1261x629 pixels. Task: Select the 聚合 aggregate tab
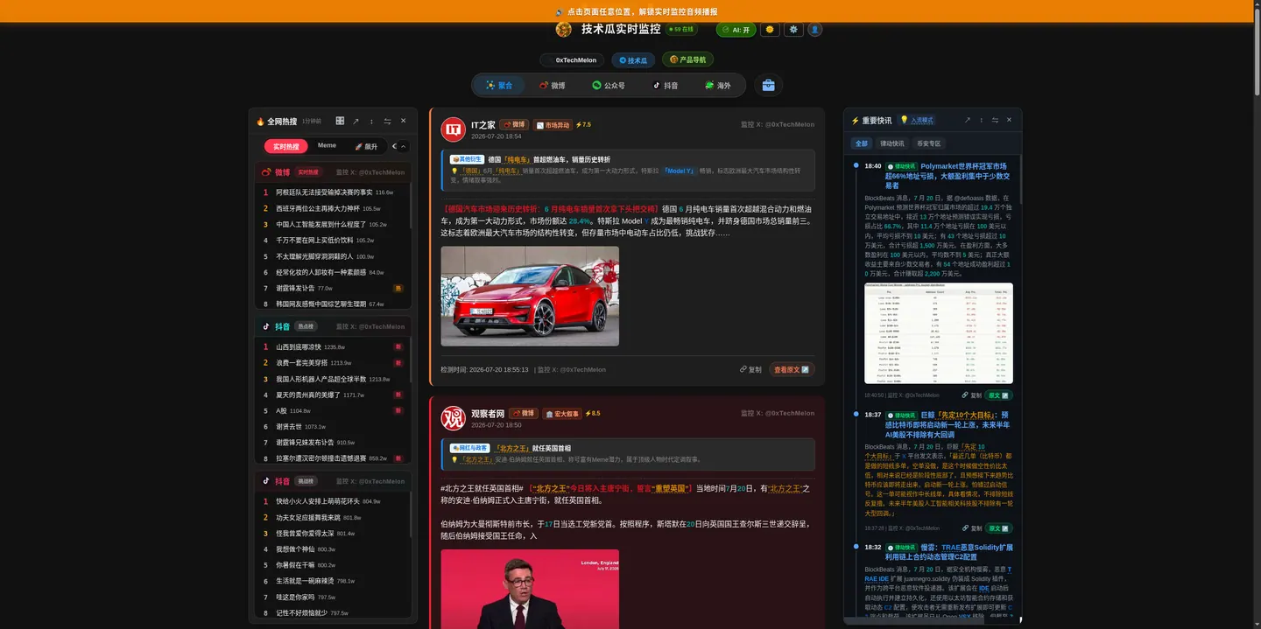tap(499, 86)
